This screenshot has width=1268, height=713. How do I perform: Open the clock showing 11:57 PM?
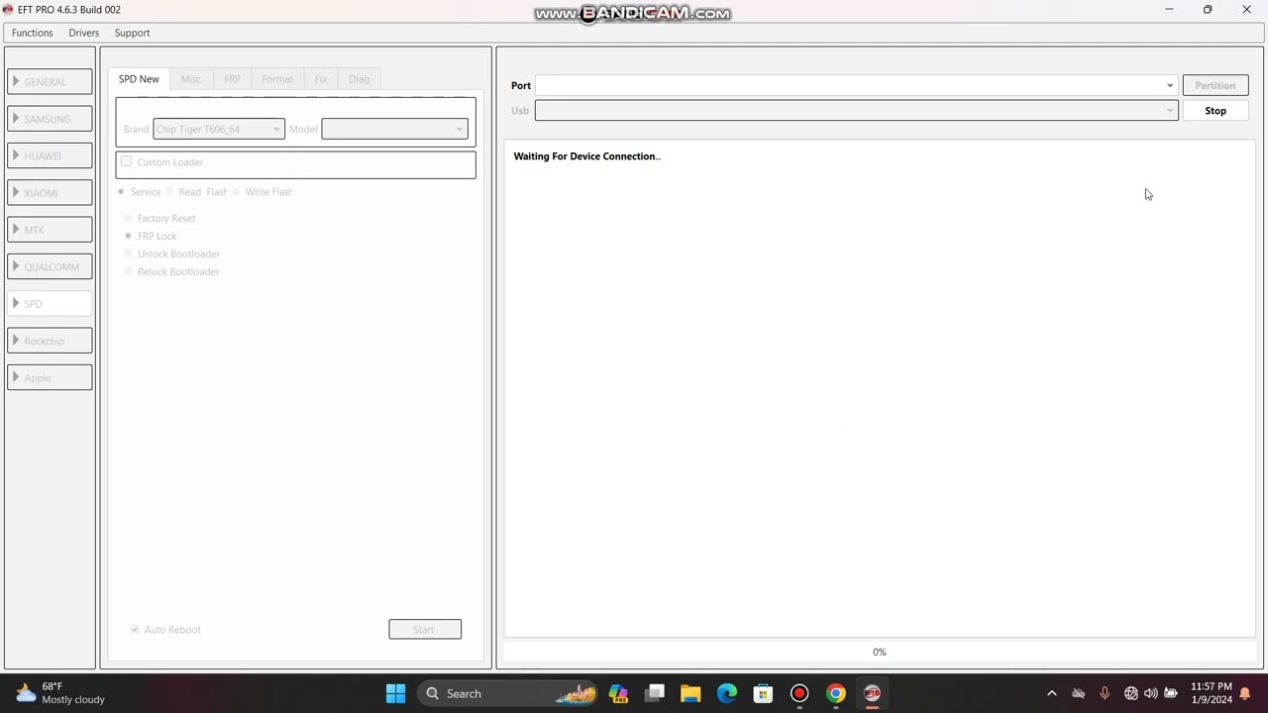point(1211,693)
